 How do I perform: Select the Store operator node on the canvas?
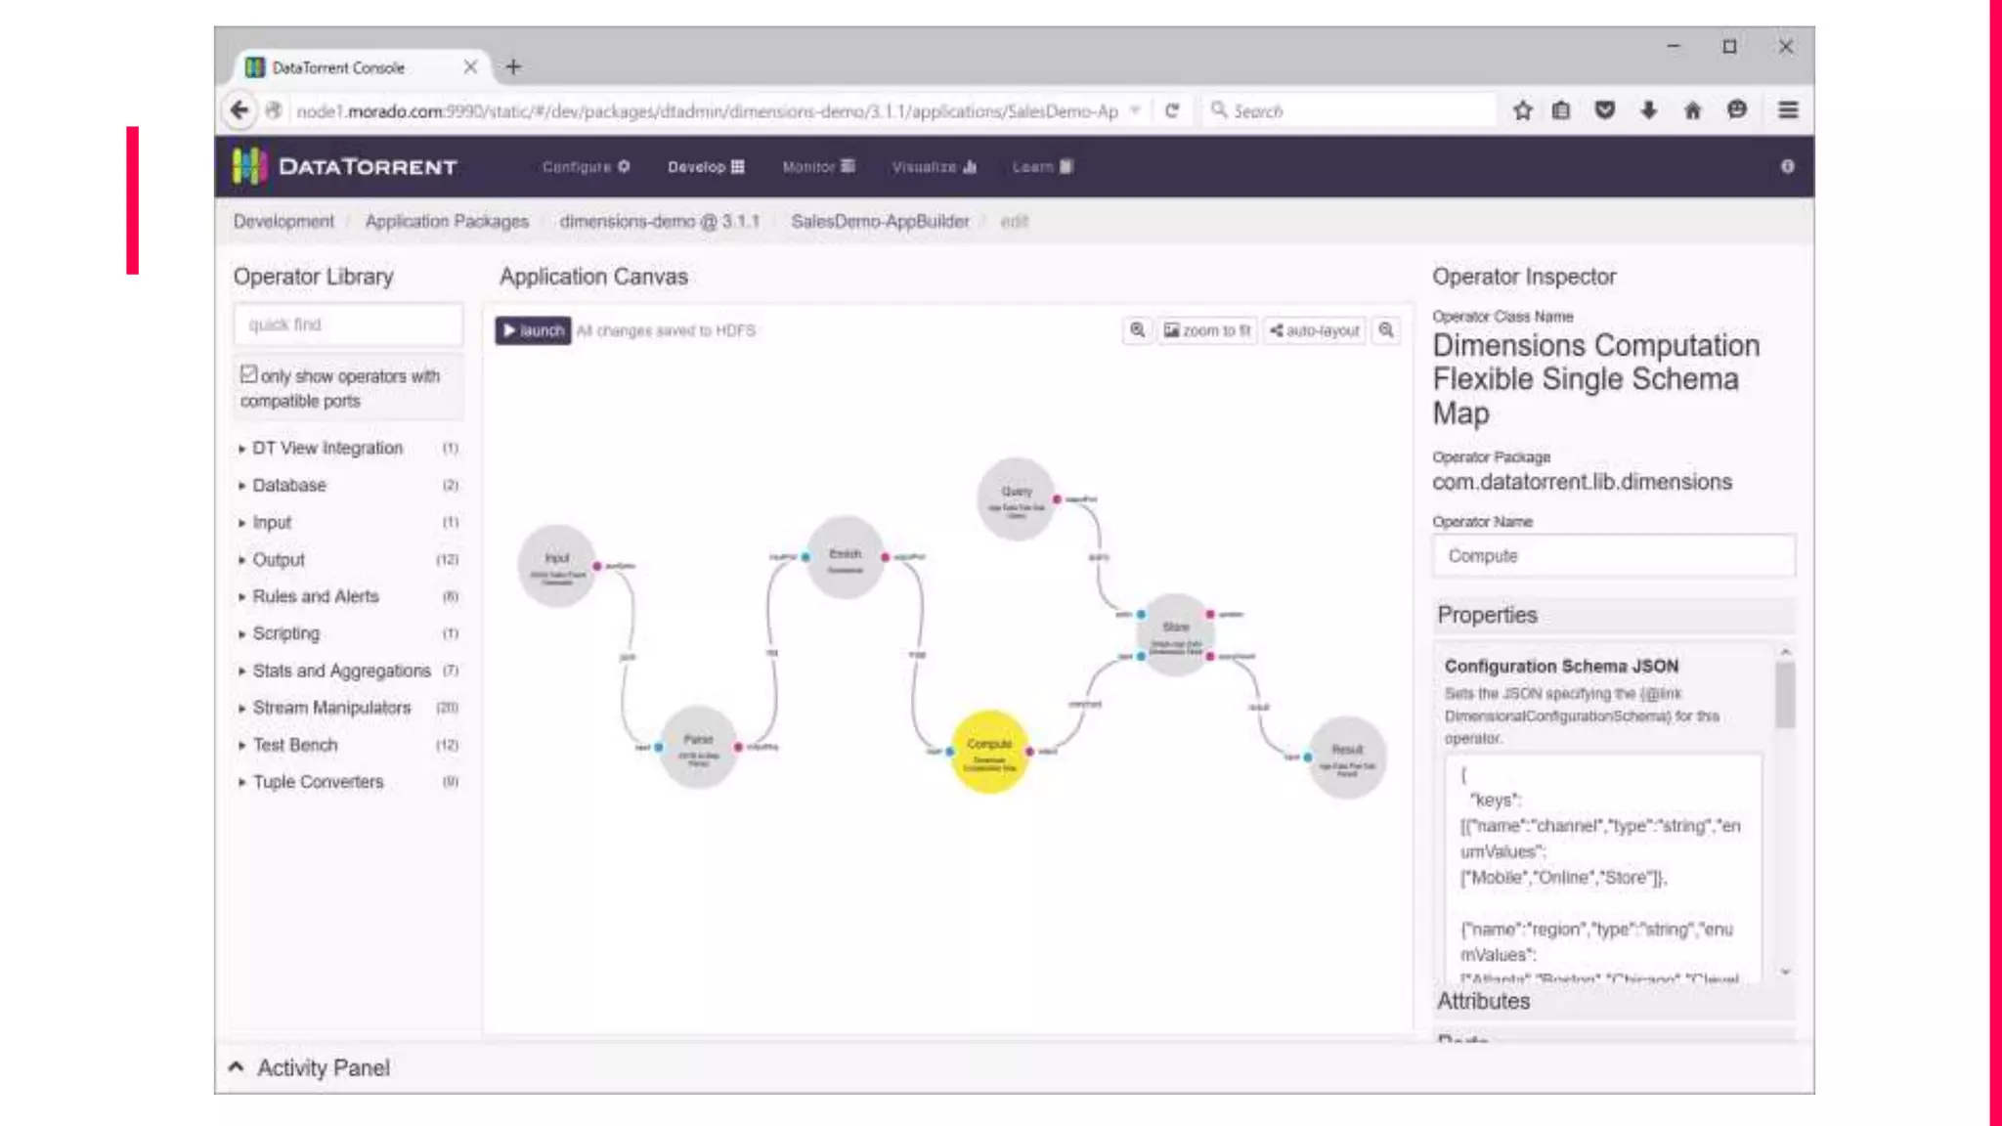click(1175, 634)
